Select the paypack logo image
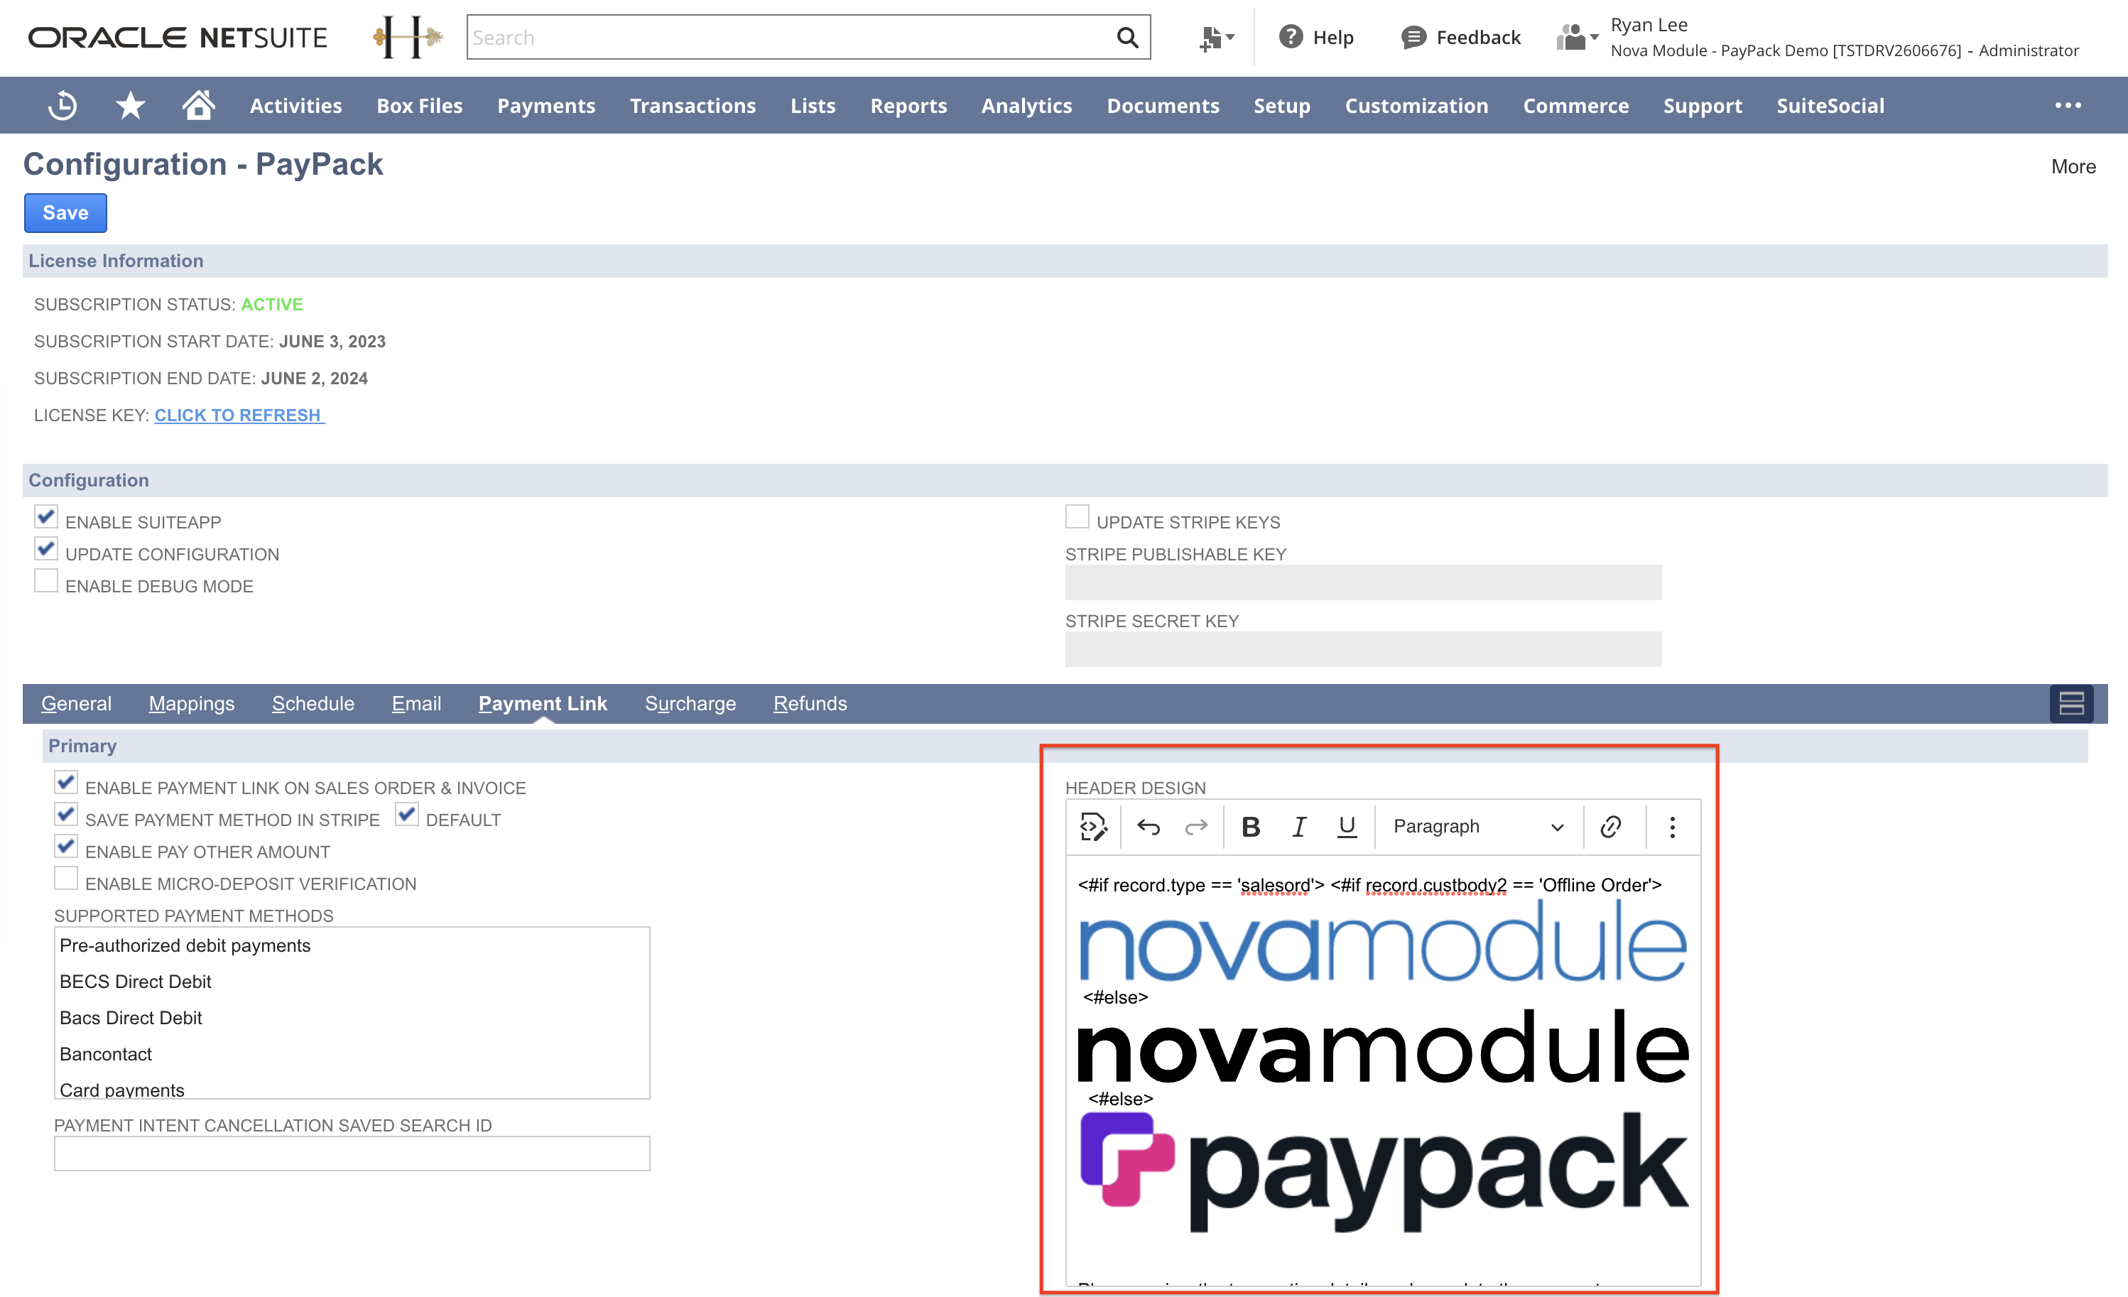Screen dimensions: 2128x1297 (1384, 1171)
